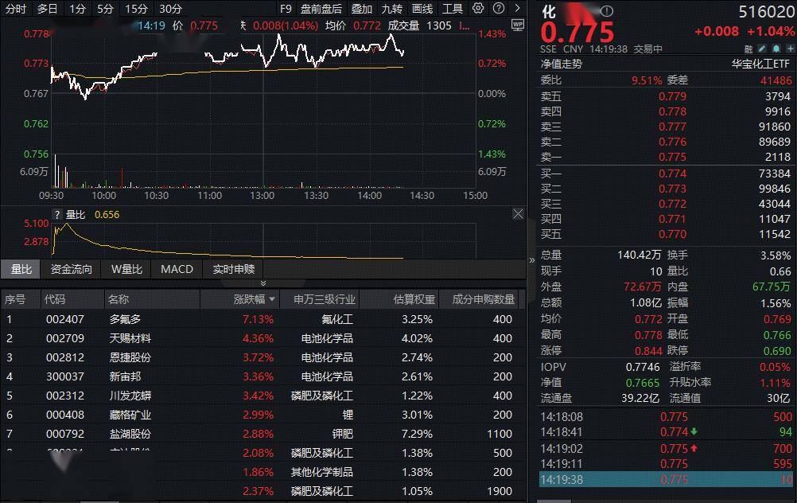Open the 资金流向 tab

point(72,269)
